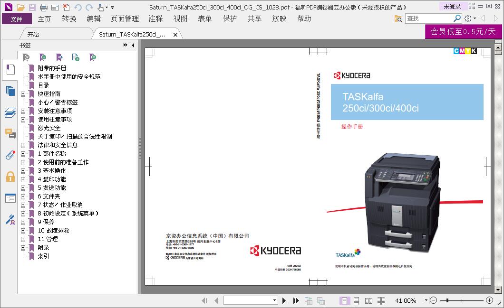The height and width of the screenshot is (308, 504).
Task: Switch to the 主页 ribbon tab
Action: pos(44,19)
